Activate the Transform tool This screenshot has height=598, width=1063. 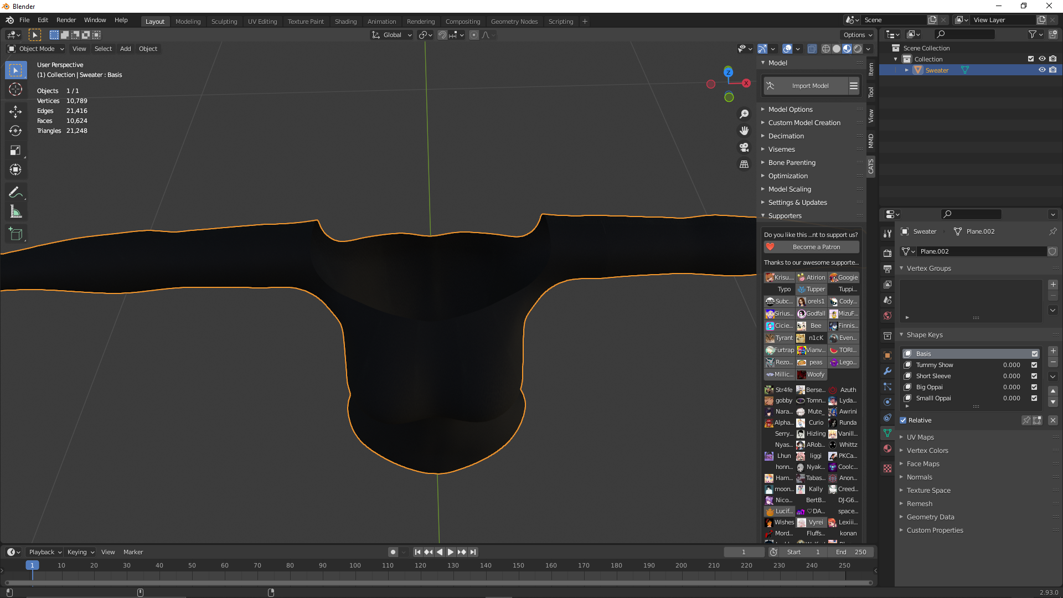[x=16, y=169]
